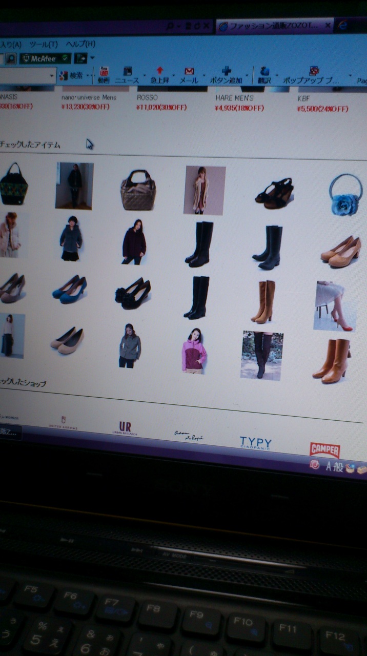367x656 pixels.
Task: Click the Google 検索 search button
Action: [x=71, y=76]
